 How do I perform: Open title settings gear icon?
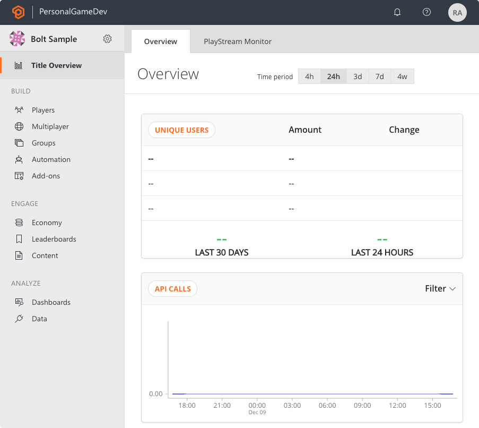(108, 39)
